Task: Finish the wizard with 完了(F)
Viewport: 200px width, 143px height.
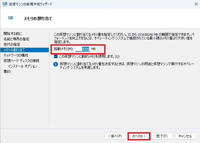Action: click(162, 136)
